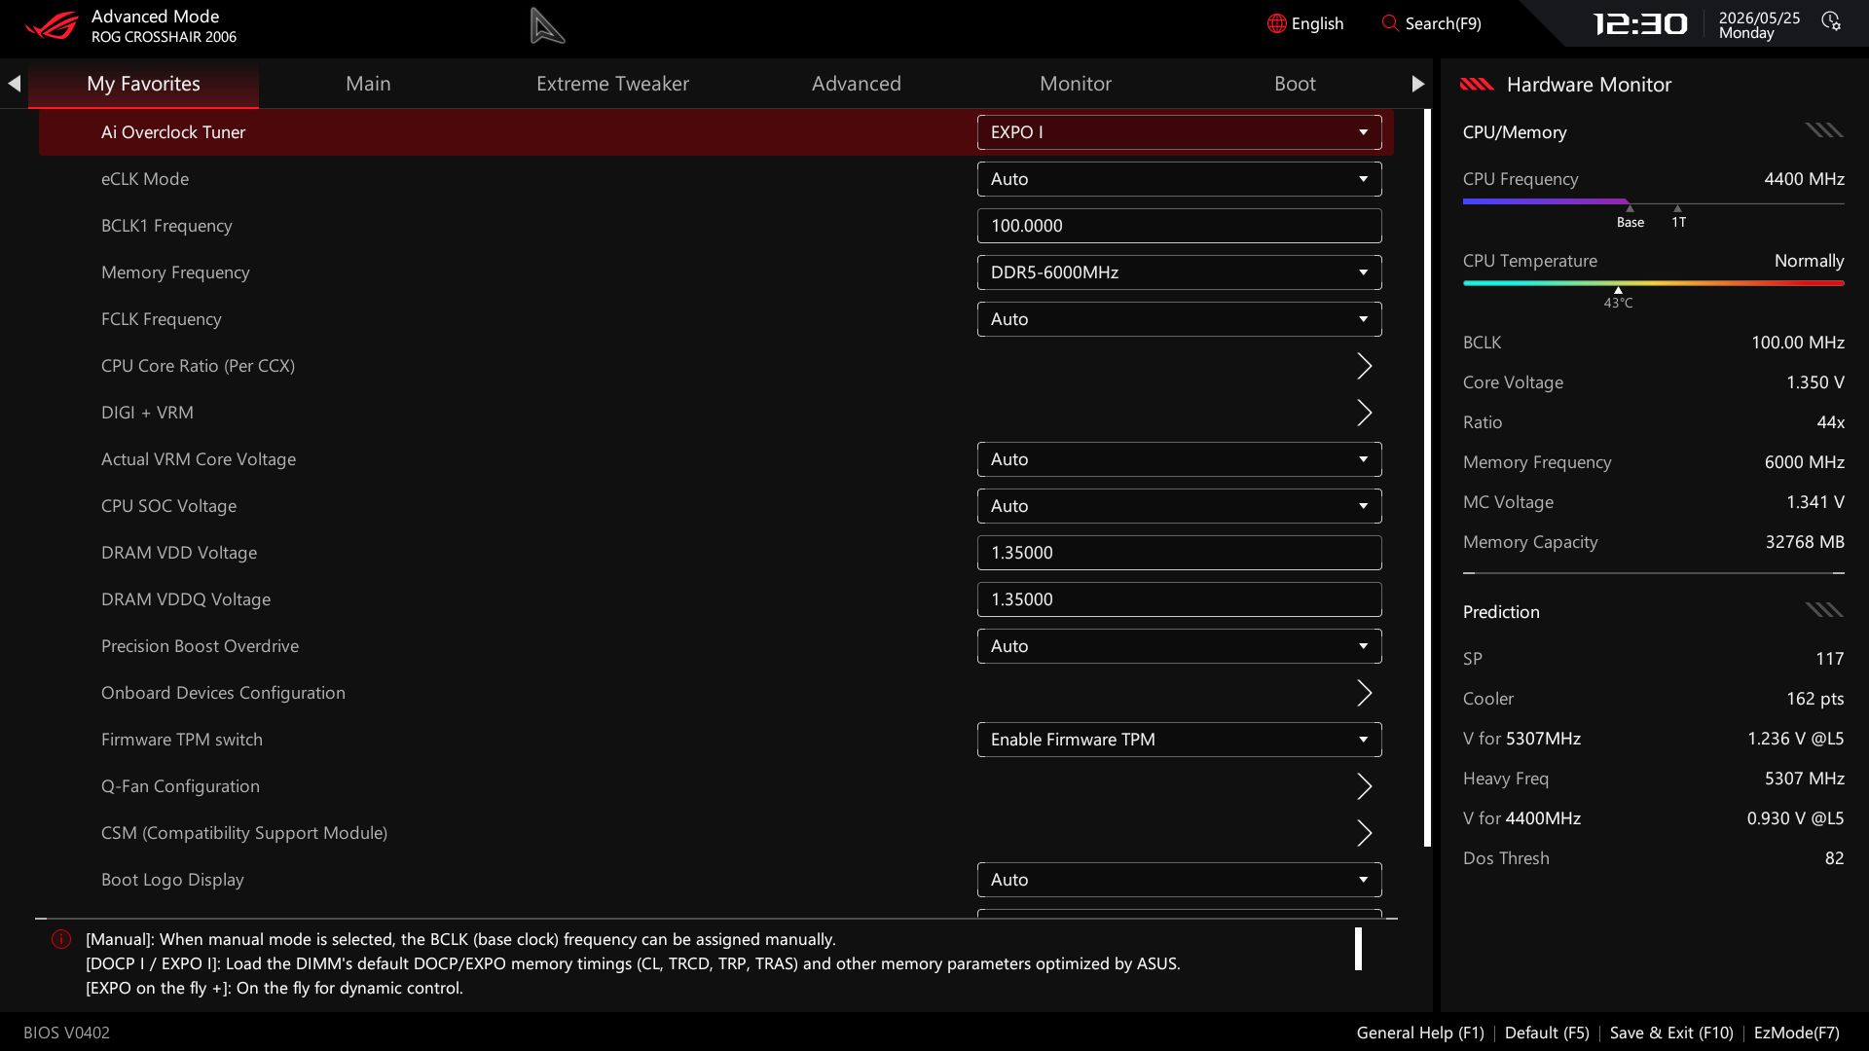Open the CPU SOC Voltage dropdown

(x=1179, y=506)
